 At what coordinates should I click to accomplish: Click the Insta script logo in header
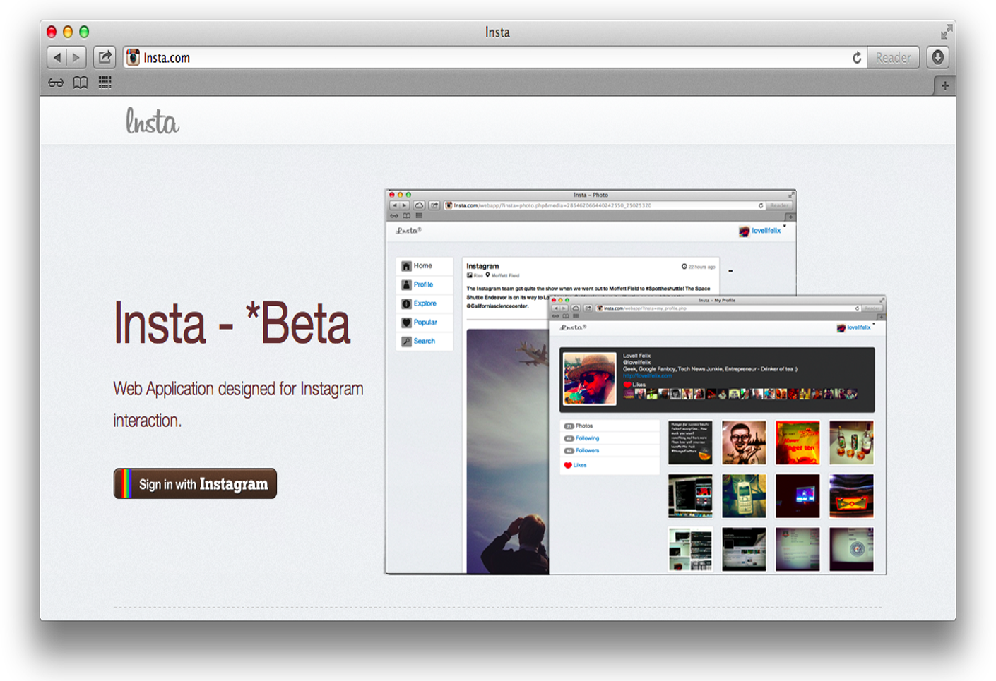pyautogui.click(x=153, y=121)
